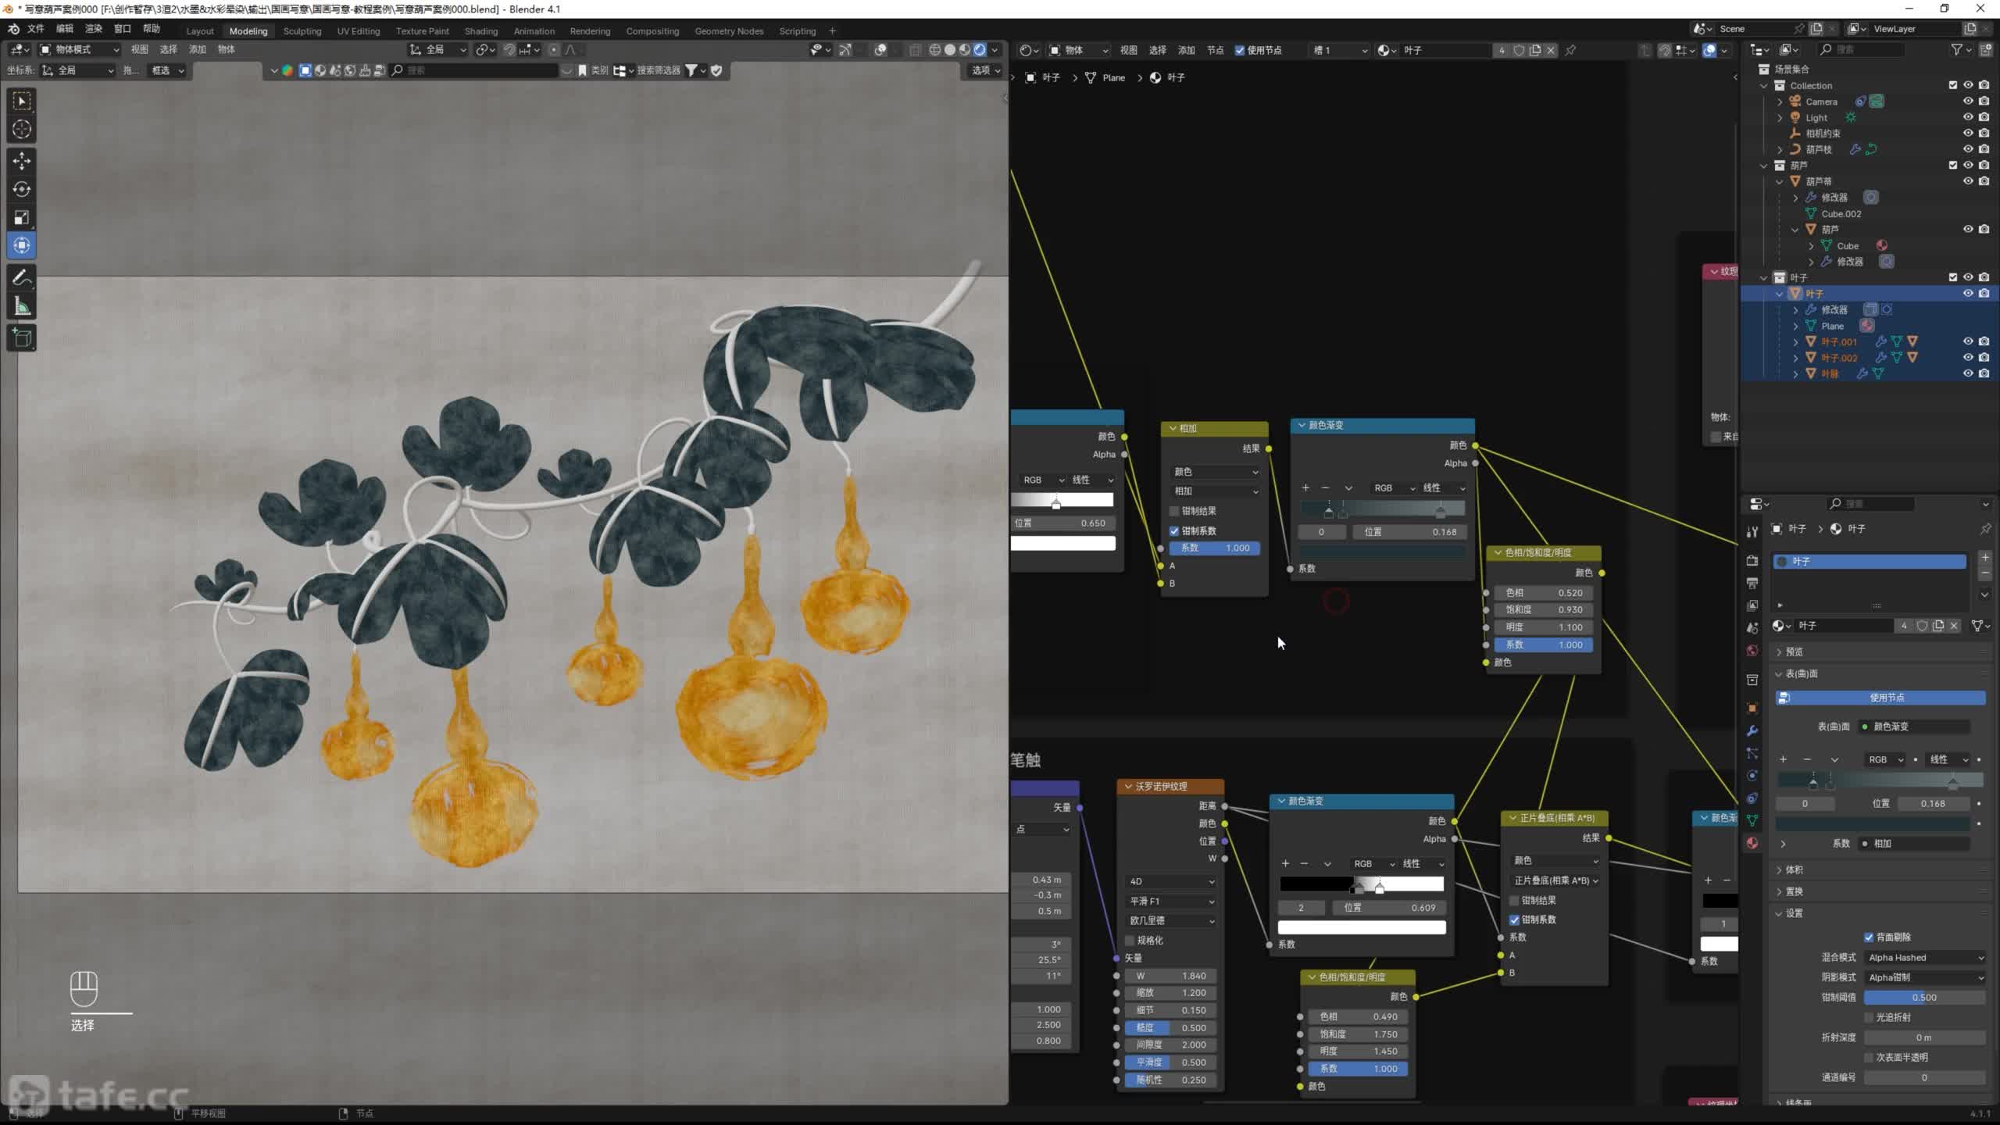The height and width of the screenshot is (1125, 2000).
Task: Select the Scale tool in the toolbar
Action: coord(22,217)
